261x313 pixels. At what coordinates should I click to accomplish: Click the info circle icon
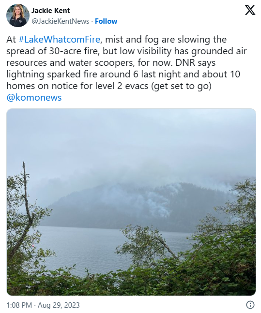[x=250, y=305]
